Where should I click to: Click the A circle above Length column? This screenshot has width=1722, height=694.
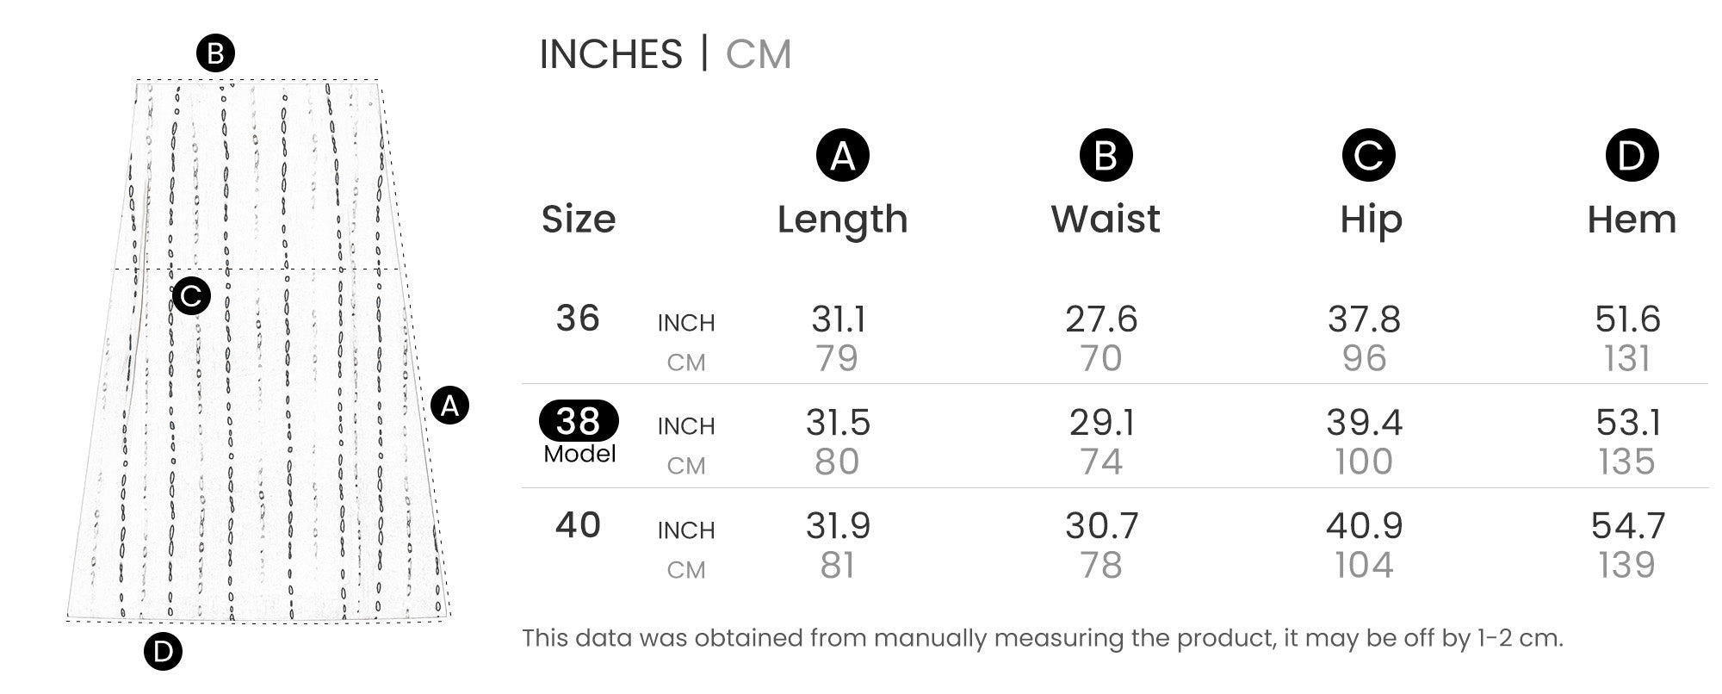pyautogui.click(x=842, y=156)
